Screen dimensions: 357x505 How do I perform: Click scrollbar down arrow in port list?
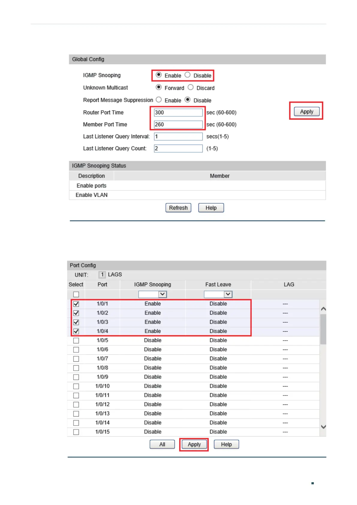[x=323, y=427]
